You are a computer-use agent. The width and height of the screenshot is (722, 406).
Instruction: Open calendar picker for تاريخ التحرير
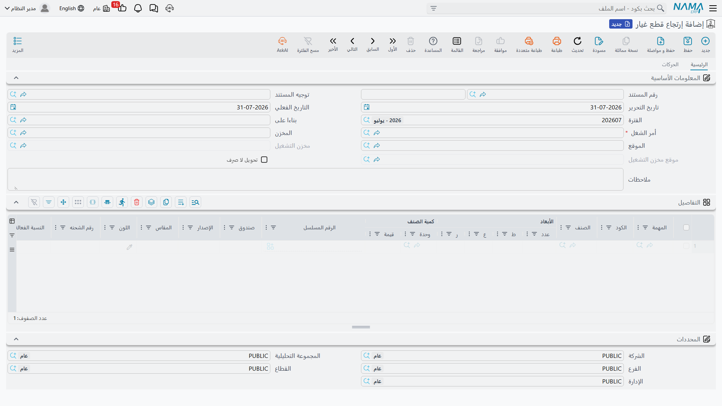[x=367, y=107]
